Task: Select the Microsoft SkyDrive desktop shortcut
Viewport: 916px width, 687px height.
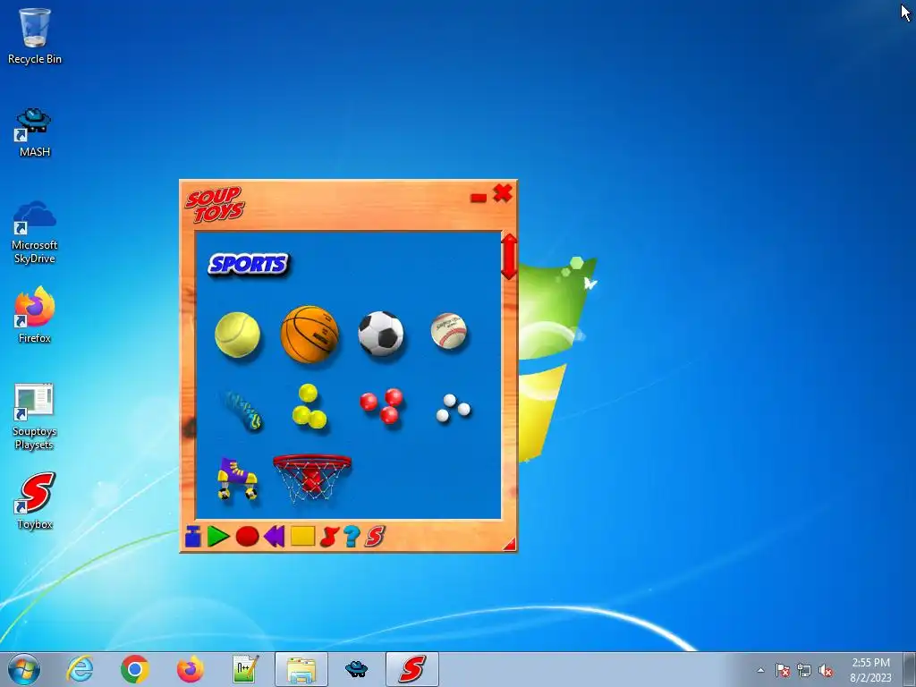Action: (x=35, y=233)
